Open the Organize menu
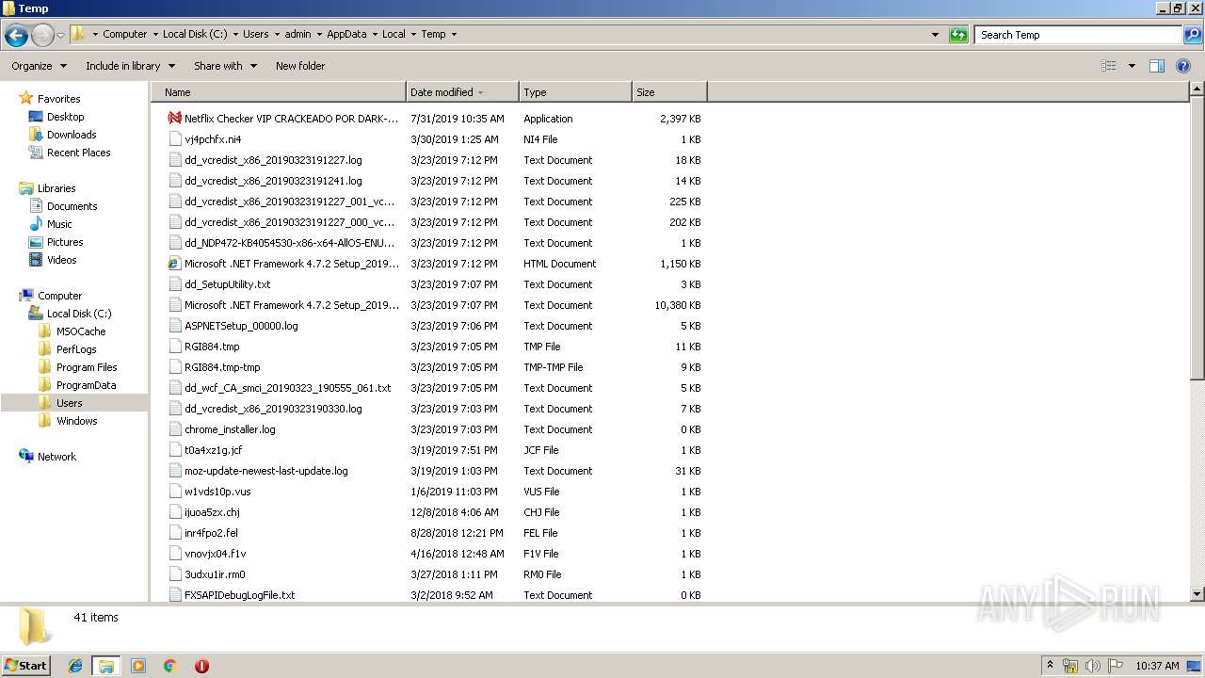Viewport: 1205px width, 678px height. 39,66
